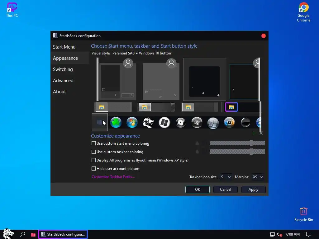The width and height of the screenshot is (319, 239).
Task: Choose the black teal-bordered start menu style
Action: (244, 80)
